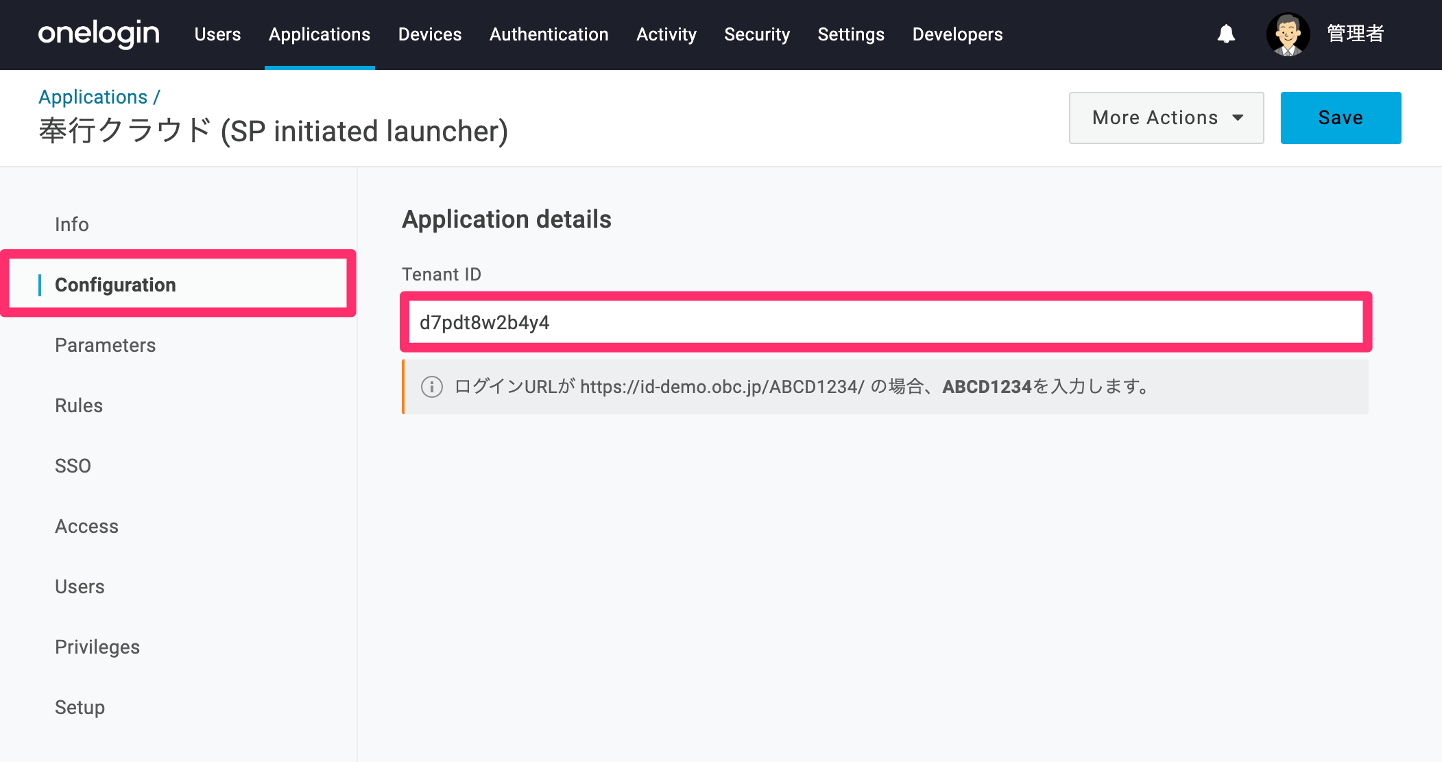Click the 奉行クラウド application title
This screenshot has width=1442, height=762.
click(x=274, y=131)
